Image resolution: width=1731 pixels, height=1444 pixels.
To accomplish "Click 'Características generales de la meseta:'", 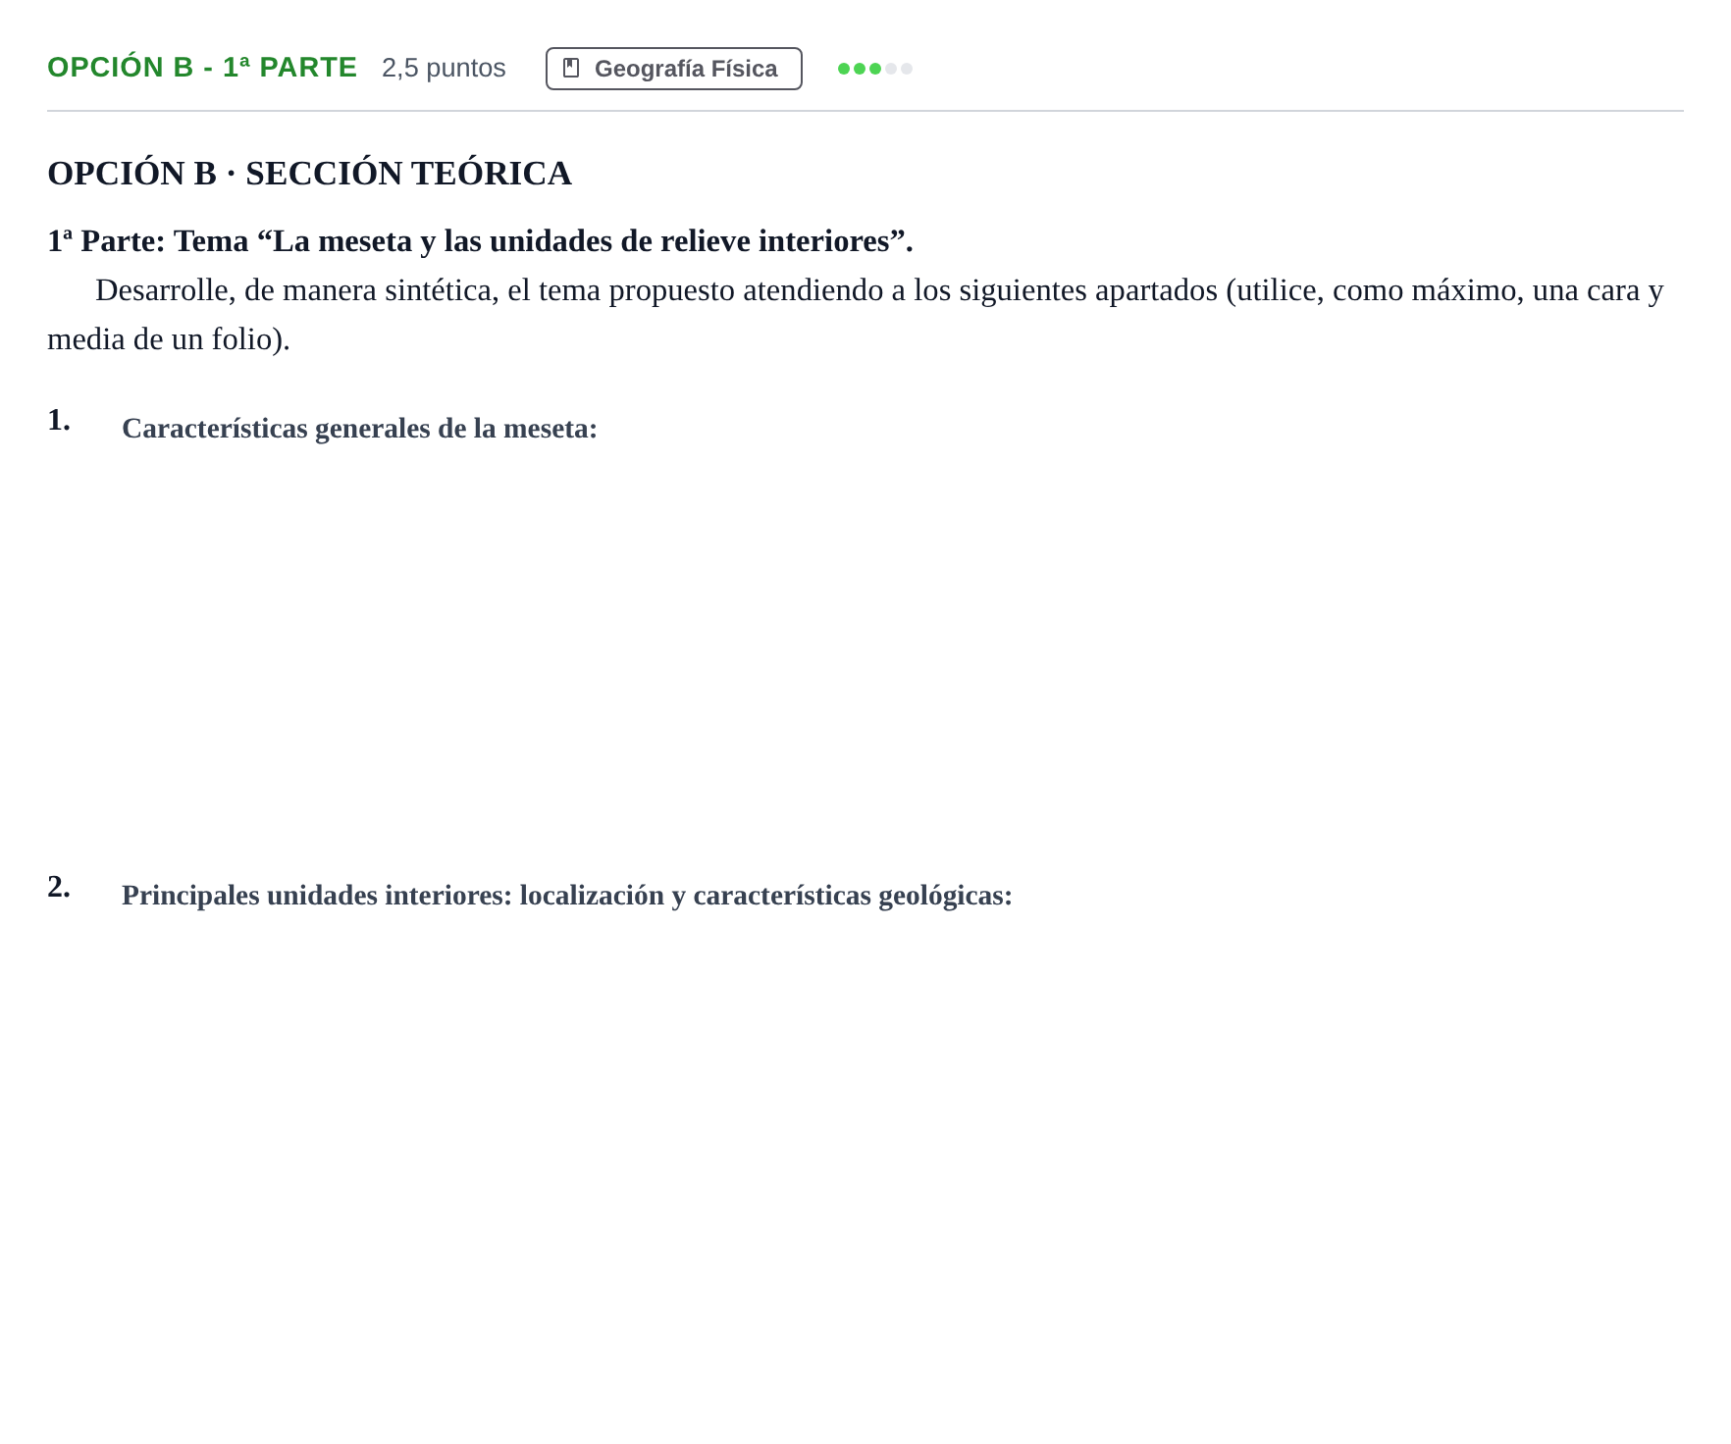I will (359, 429).
